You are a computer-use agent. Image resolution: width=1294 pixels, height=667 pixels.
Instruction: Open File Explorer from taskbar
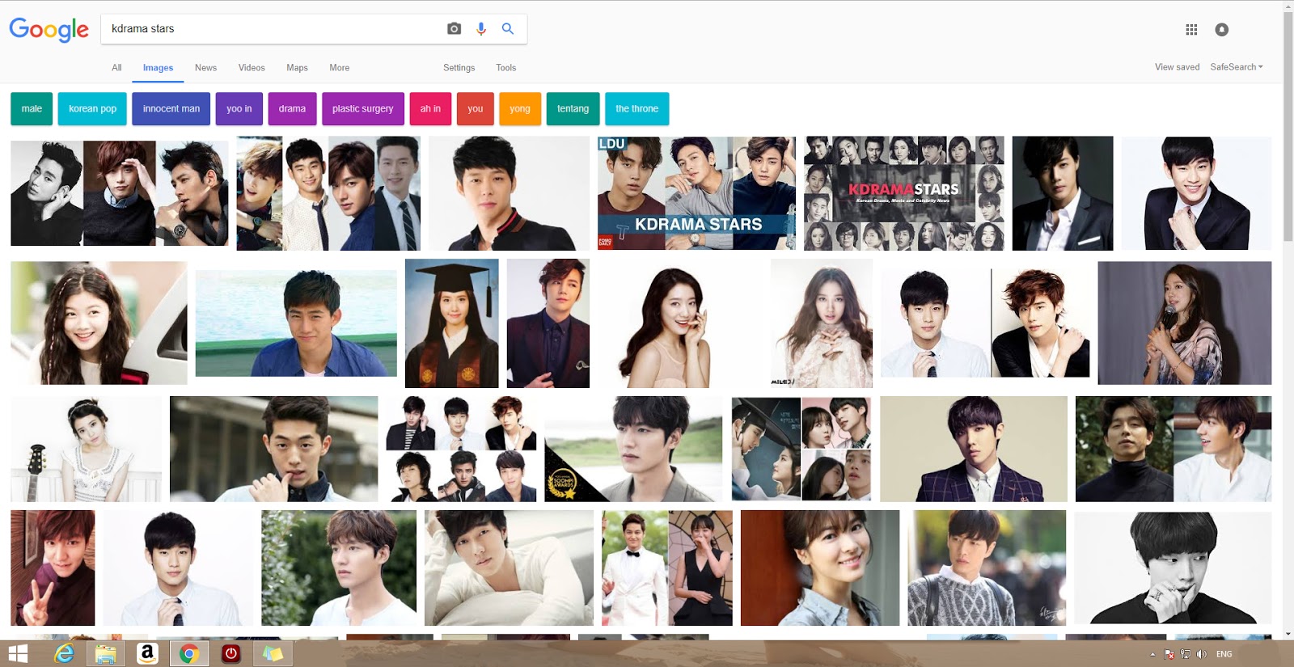pos(105,653)
